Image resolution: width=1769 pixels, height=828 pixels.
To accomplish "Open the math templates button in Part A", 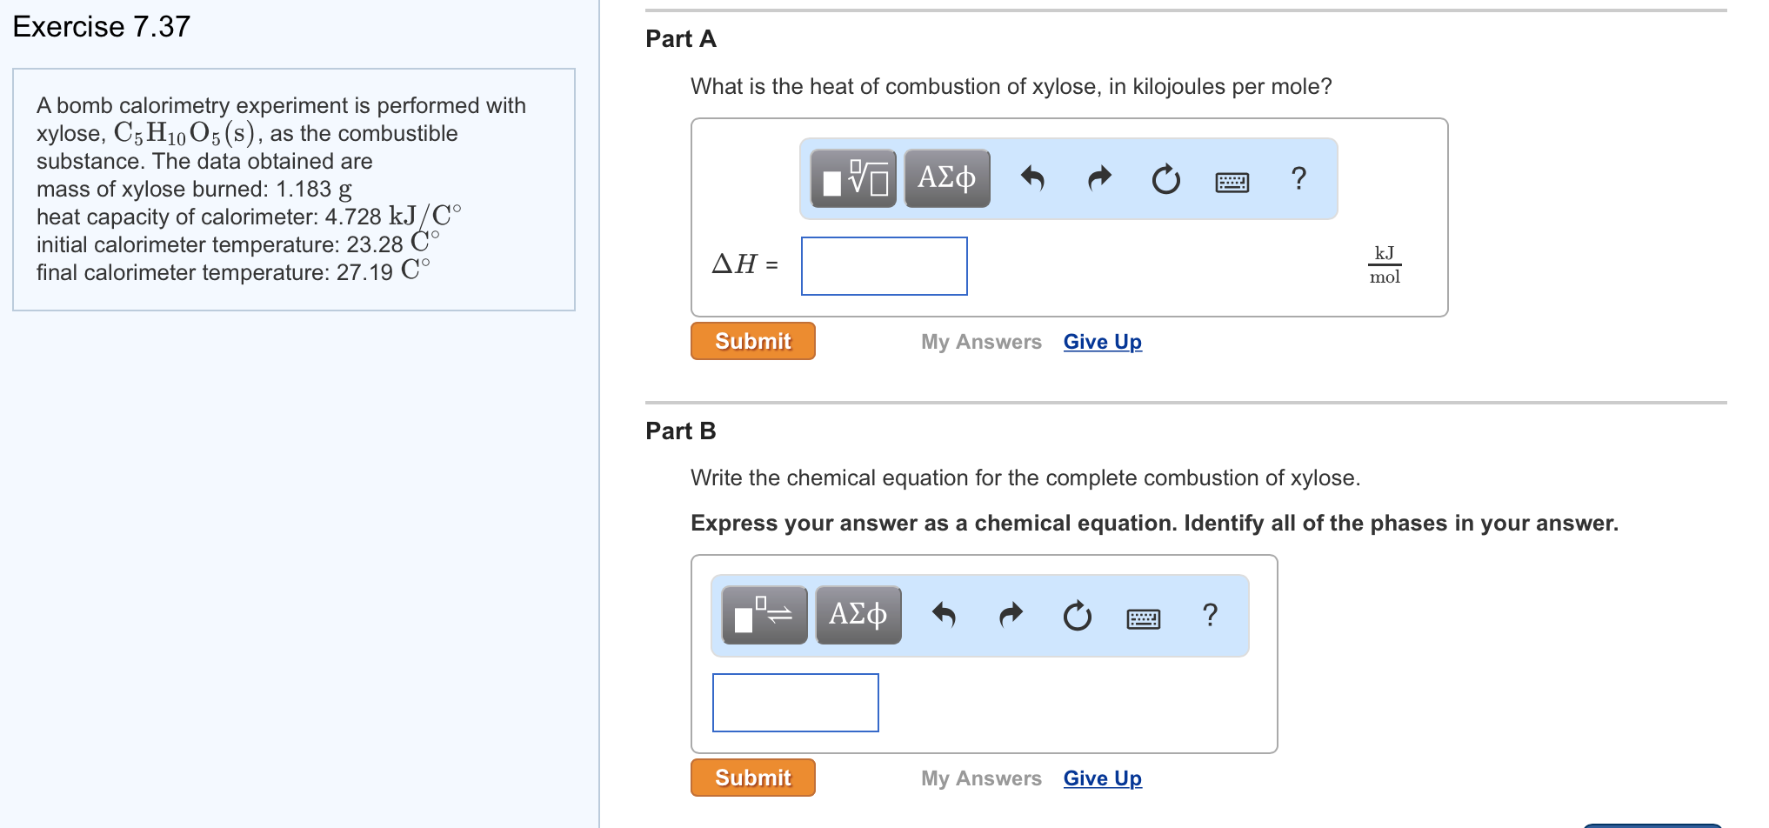I will pos(853,178).
